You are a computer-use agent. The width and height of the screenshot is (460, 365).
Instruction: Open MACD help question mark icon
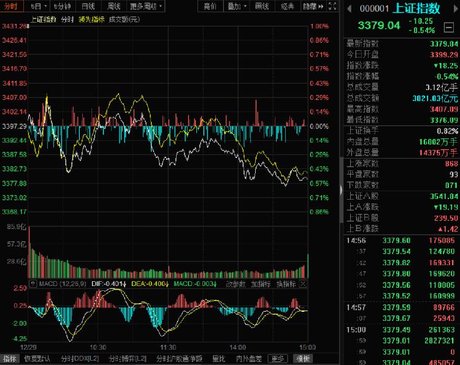[33, 284]
